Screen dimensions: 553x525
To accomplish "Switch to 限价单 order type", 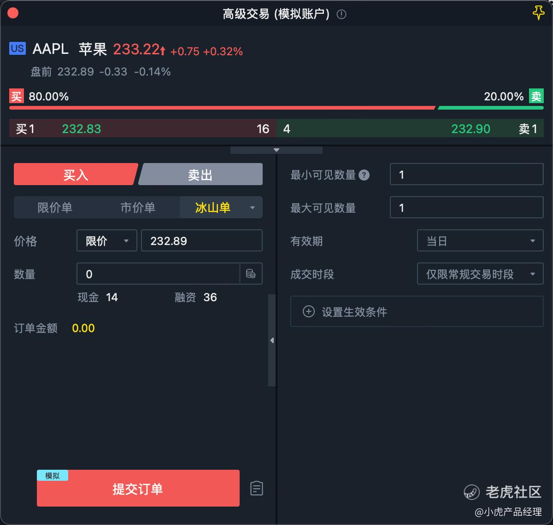I will (55, 208).
